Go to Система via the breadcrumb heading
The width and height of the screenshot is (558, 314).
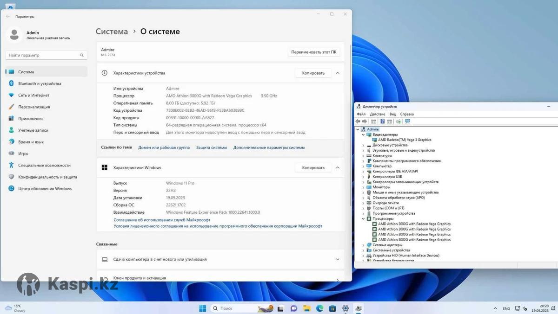pyautogui.click(x=112, y=32)
